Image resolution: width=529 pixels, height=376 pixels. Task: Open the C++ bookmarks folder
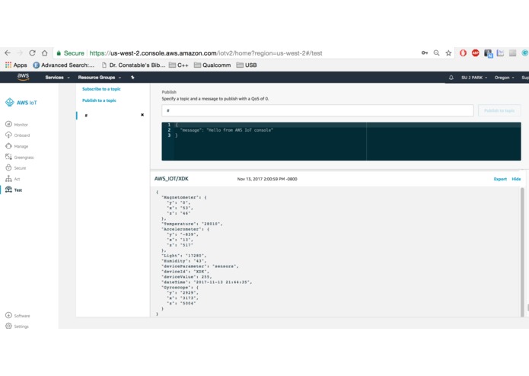pyautogui.click(x=178, y=65)
